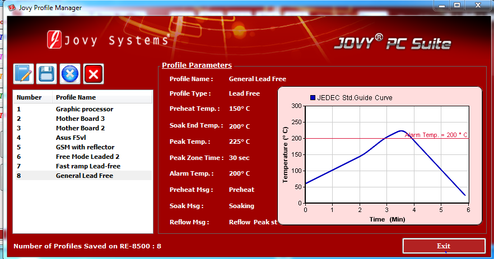494x259 pixels.
Task: Select the General Lead Free list row
Action: pos(82,176)
